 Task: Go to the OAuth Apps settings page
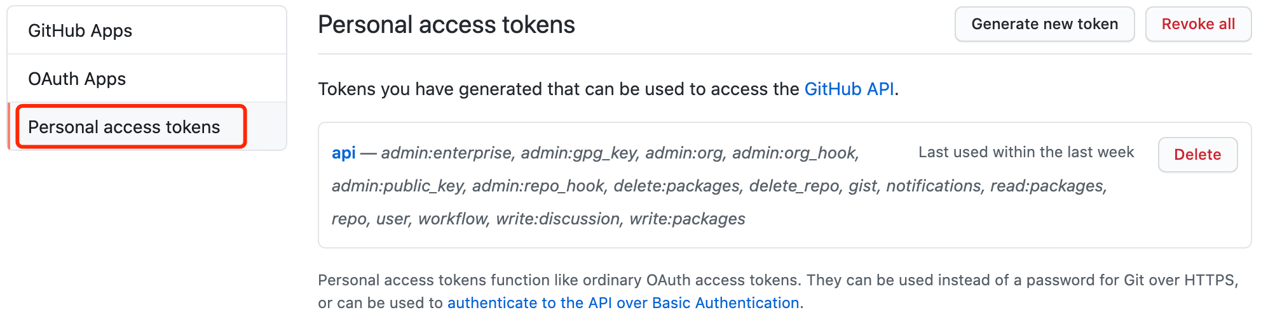coord(77,79)
